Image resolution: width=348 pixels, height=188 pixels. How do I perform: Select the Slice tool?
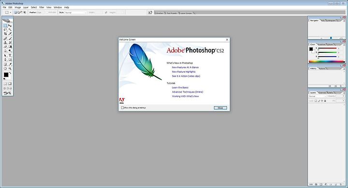pos(10,34)
